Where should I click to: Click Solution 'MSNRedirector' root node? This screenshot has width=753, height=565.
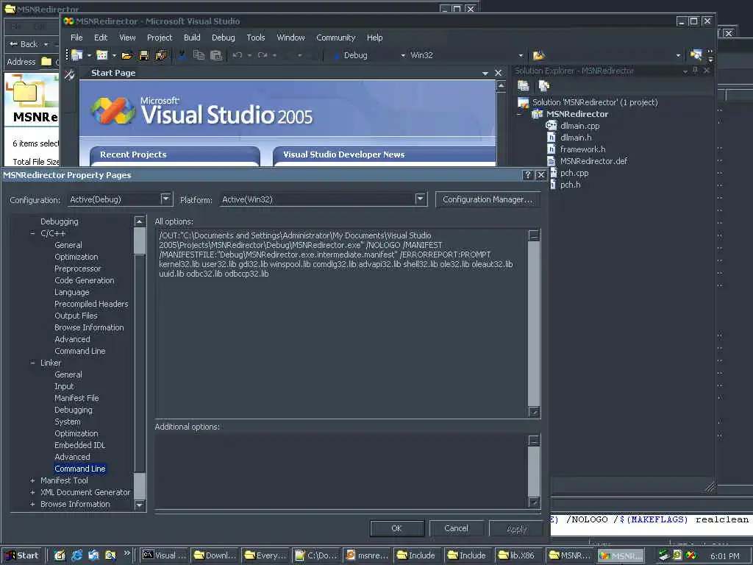click(594, 102)
